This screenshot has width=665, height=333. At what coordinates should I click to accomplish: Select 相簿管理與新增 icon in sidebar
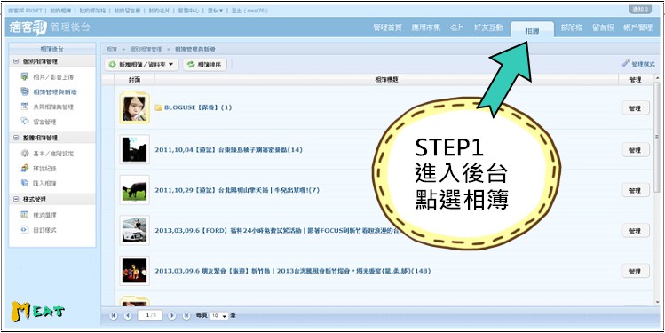pyautogui.click(x=25, y=91)
